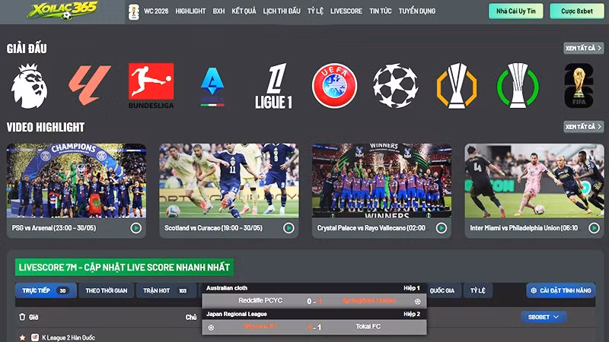Click the K League 2 league badge icon
This screenshot has width=609, height=342.
(35, 337)
